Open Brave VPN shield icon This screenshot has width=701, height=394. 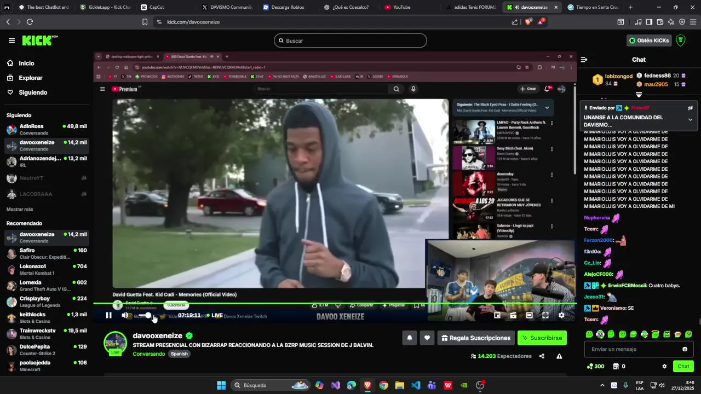click(x=682, y=22)
